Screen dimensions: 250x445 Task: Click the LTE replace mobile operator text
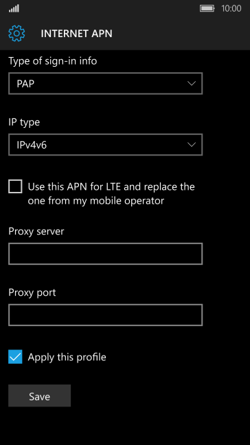point(111,194)
